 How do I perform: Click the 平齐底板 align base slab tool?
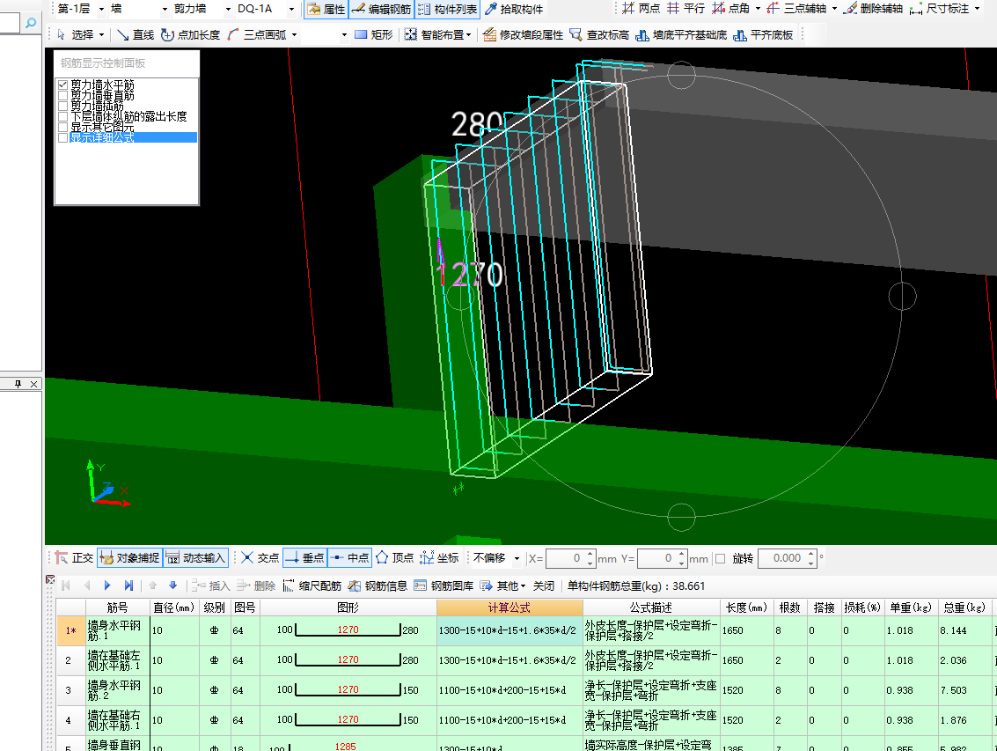click(763, 34)
